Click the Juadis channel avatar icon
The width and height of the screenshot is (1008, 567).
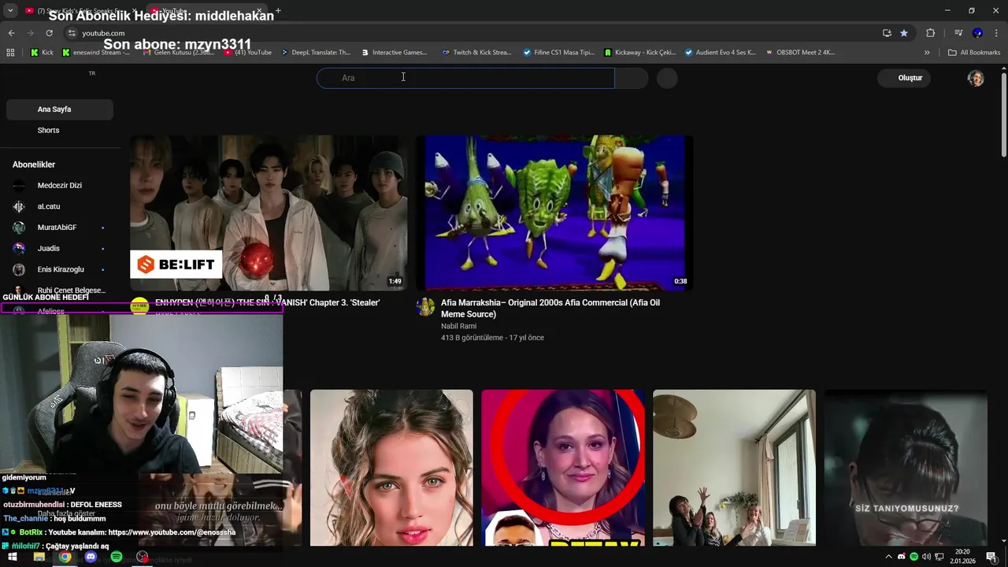click(19, 248)
